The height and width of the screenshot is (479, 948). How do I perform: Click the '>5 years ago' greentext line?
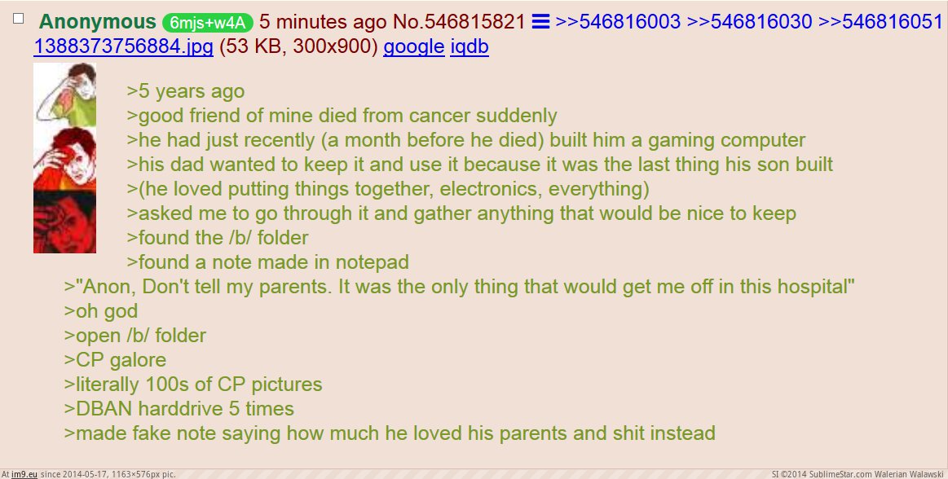186,91
